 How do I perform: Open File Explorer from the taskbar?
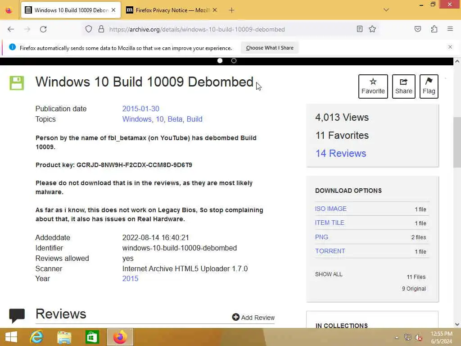pos(64,337)
